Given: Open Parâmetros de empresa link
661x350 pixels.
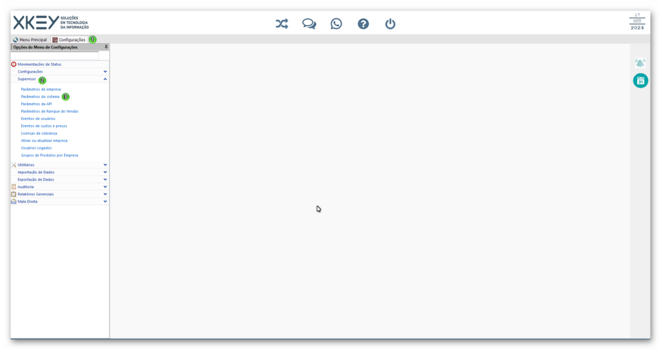Looking at the screenshot, I should pos(41,90).
